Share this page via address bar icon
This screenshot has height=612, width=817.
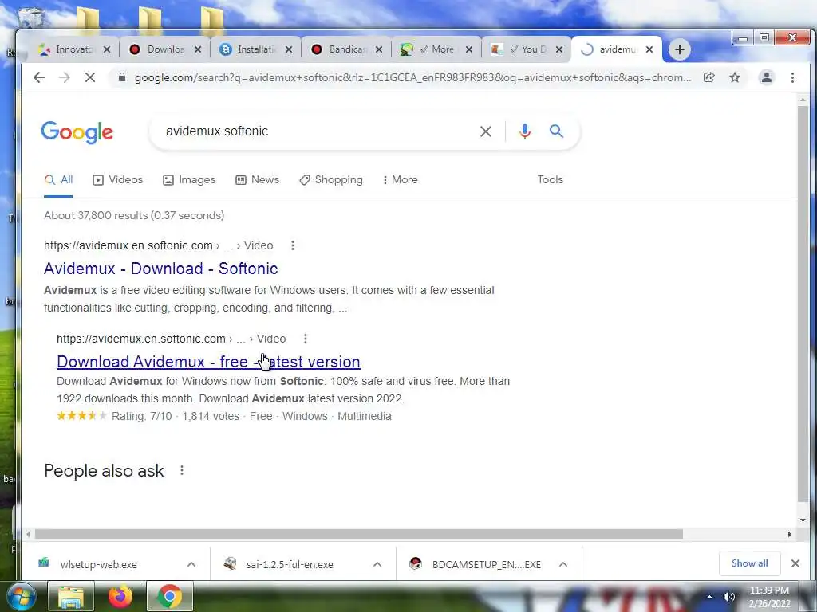(708, 77)
